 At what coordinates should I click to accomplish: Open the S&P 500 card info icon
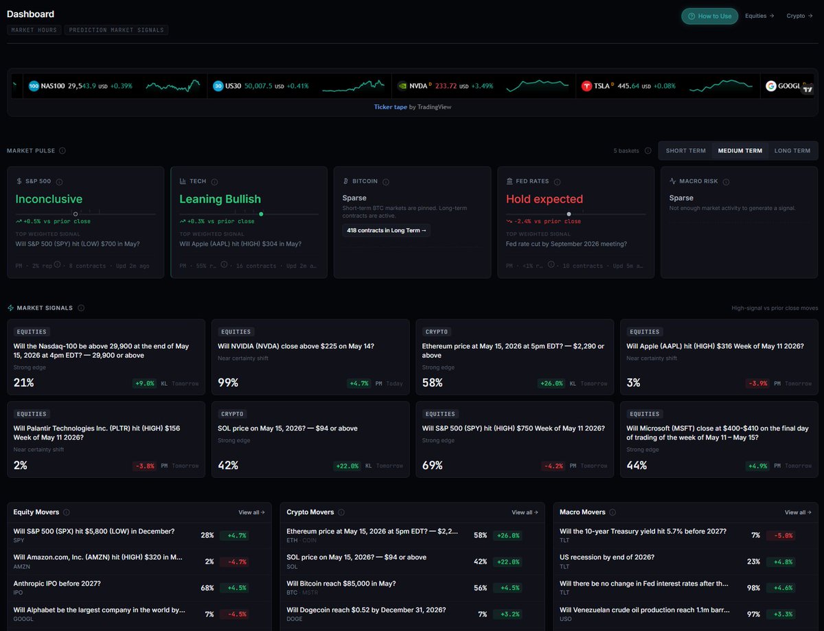(59, 181)
